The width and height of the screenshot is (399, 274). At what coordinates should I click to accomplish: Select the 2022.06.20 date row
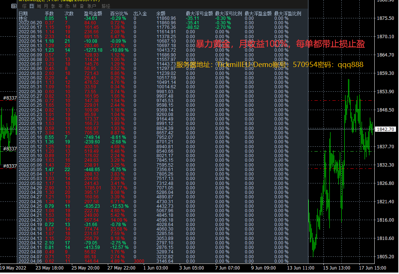[x=30, y=23]
